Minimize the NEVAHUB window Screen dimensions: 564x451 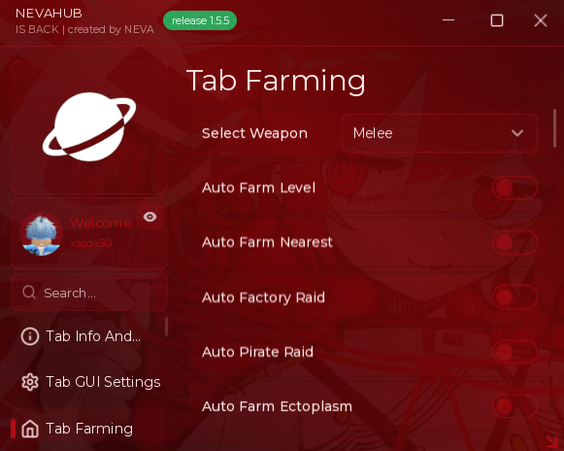point(448,20)
